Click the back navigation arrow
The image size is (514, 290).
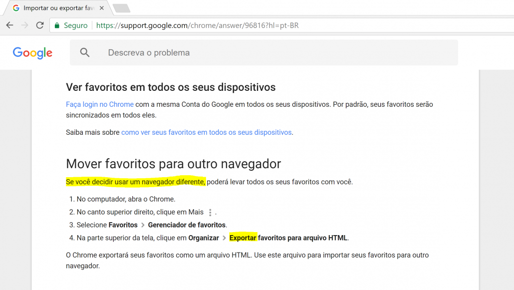pos(10,25)
